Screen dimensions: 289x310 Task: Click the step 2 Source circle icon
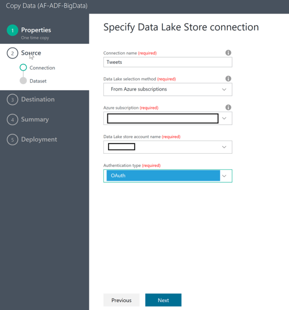coord(12,53)
